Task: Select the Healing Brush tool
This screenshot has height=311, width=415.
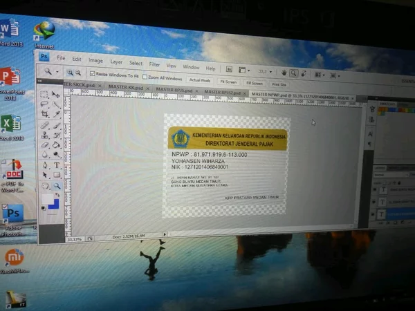Action: click(x=45, y=125)
